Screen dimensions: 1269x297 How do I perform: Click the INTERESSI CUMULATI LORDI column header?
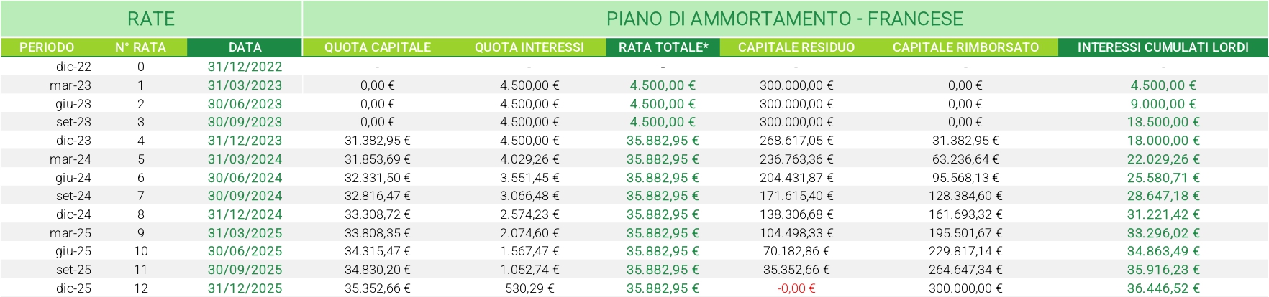1163,47
